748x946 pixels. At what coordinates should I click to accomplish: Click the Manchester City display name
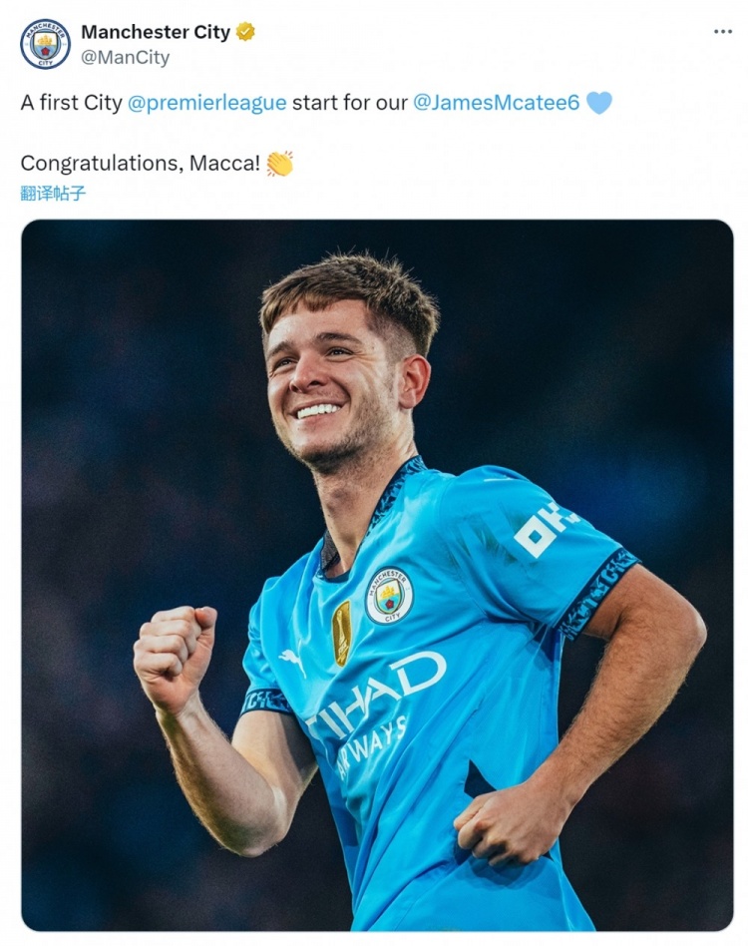pos(156,32)
